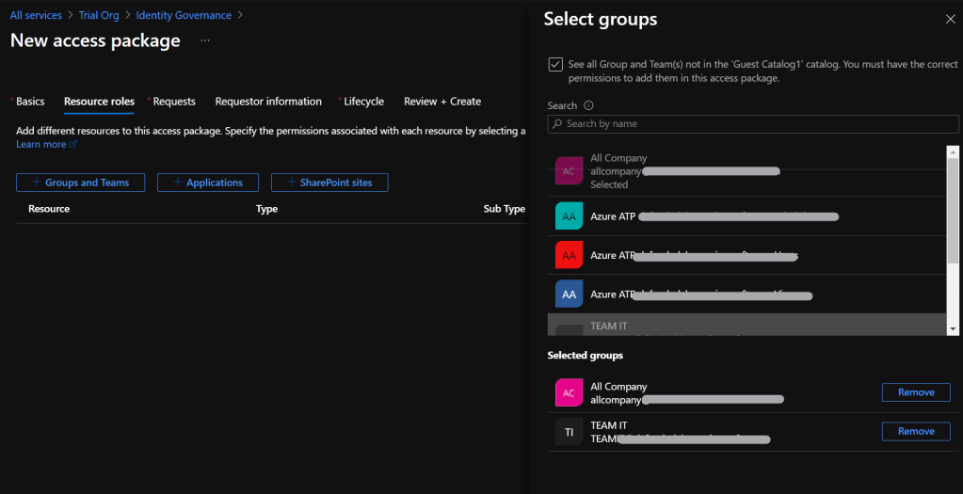Click the teal Azure ATP group avatar
Image resolution: width=963 pixels, height=494 pixels.
[569, 216]
